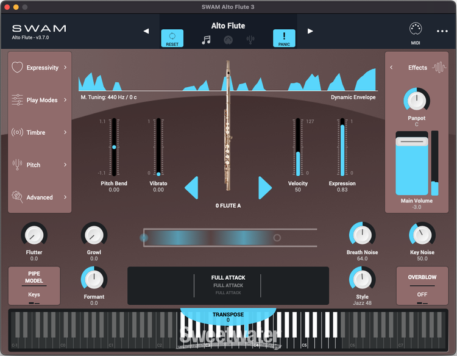Open the Timbre section
The height and width of the screenshot is (356, 457).
40,132
